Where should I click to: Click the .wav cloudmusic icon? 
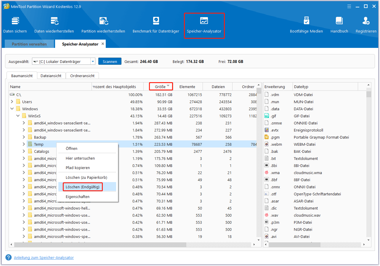point(267,215)
